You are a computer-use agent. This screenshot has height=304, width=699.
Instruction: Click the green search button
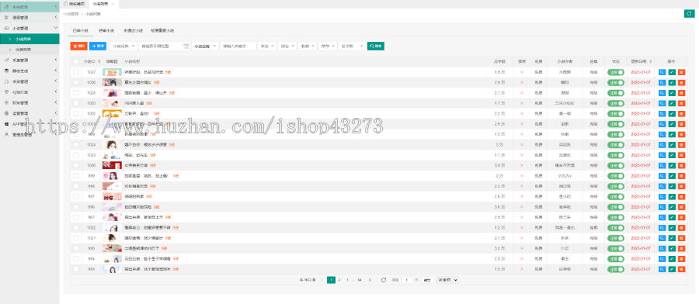pos(376,46)
